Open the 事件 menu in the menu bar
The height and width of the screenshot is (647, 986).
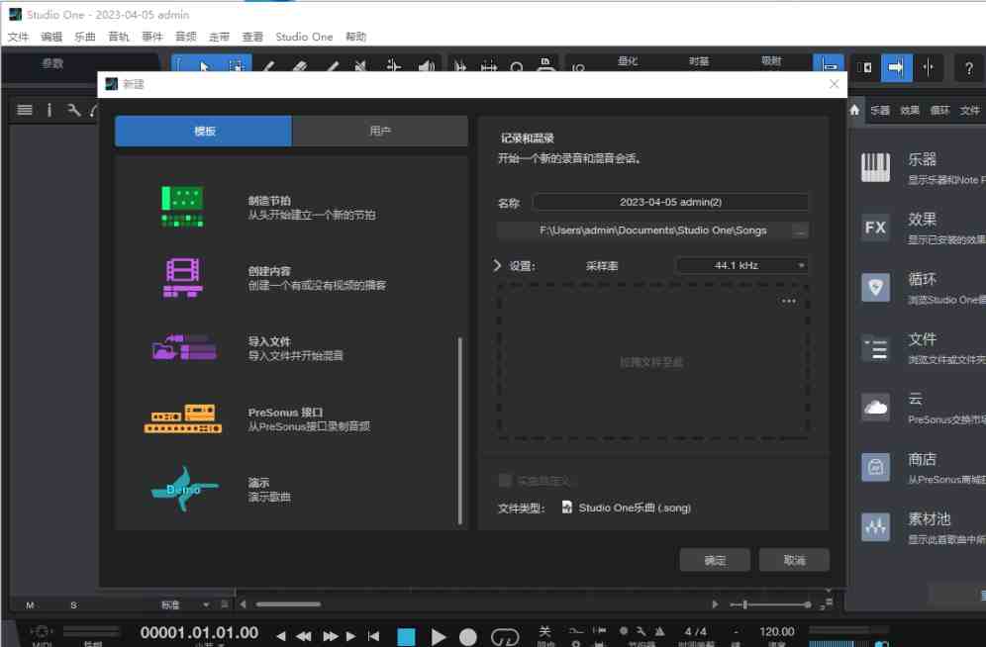[150, 36]
